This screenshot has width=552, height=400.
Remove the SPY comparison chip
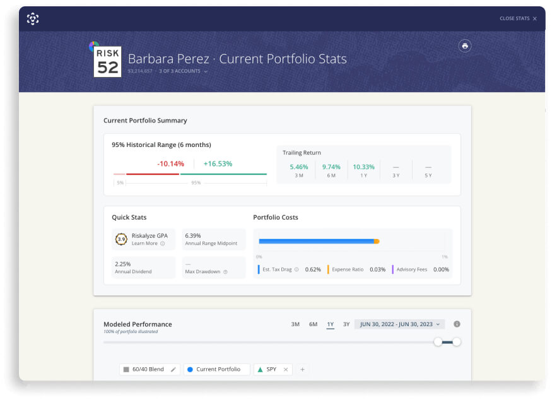coord(286,369)
